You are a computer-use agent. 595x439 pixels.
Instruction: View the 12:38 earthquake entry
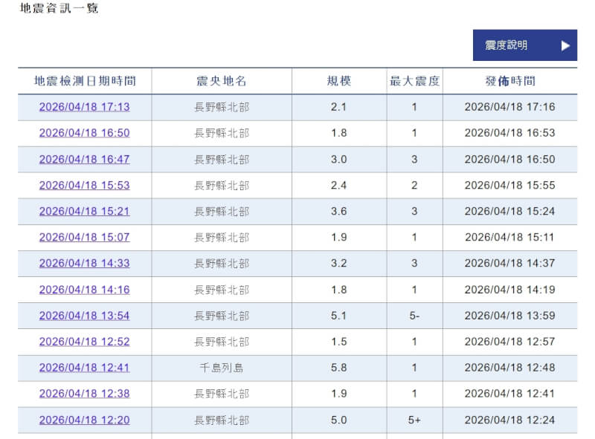(84, 394)
